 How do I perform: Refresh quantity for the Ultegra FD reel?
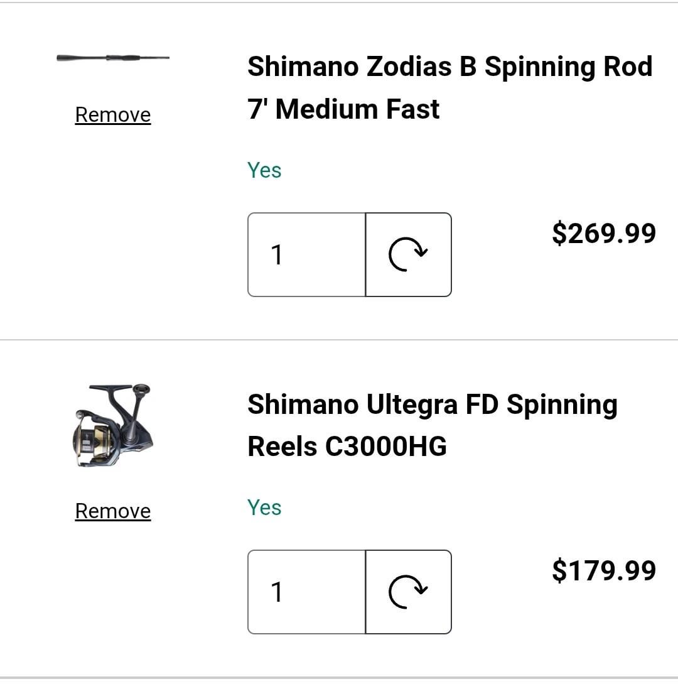point(408,592)
